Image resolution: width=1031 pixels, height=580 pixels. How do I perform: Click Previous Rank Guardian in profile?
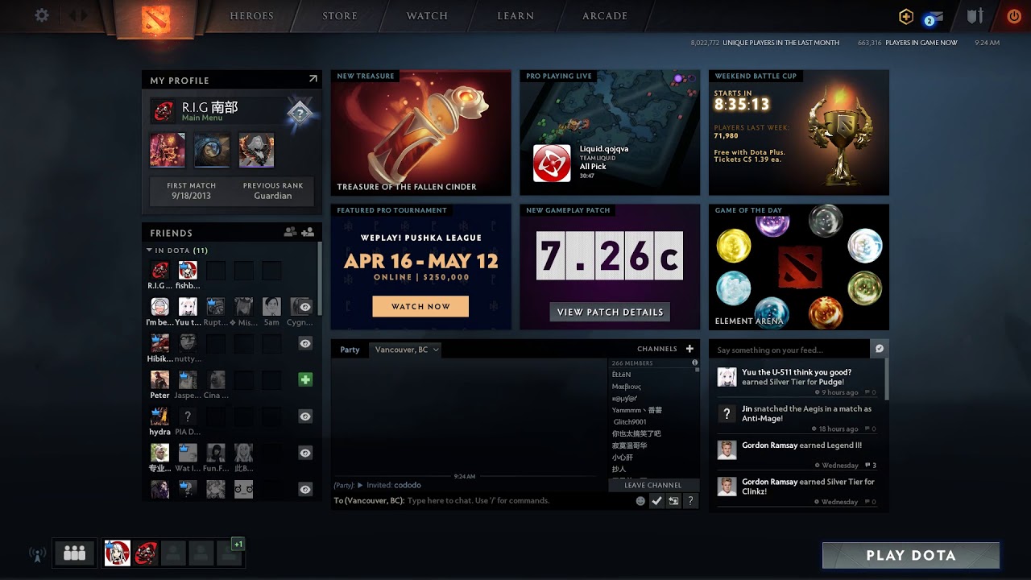pos(273,191)
